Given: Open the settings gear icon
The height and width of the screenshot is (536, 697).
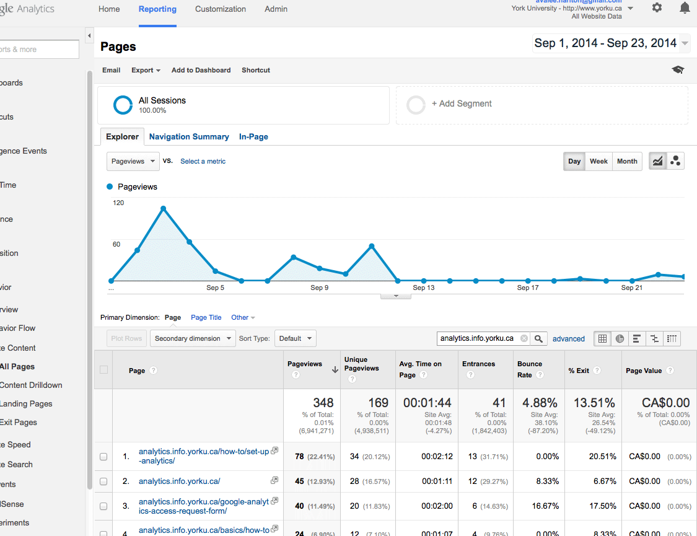Looking at the screenshot, I should pos(657,7).
